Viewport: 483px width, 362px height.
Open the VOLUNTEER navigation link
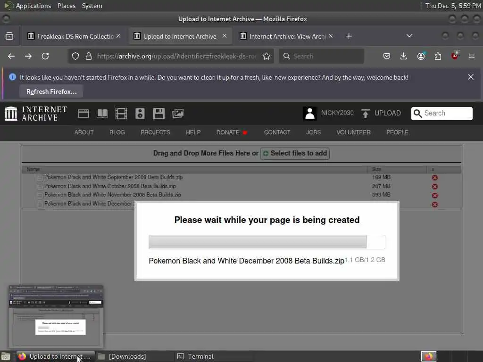point(353,132)
